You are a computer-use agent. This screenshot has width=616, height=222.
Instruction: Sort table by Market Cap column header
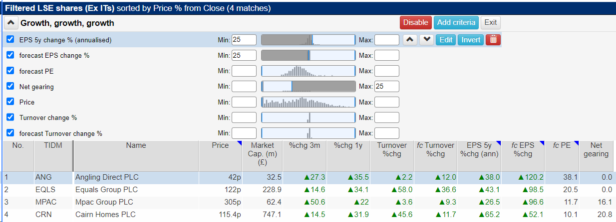pyautogui.click(x=263, y=154)
